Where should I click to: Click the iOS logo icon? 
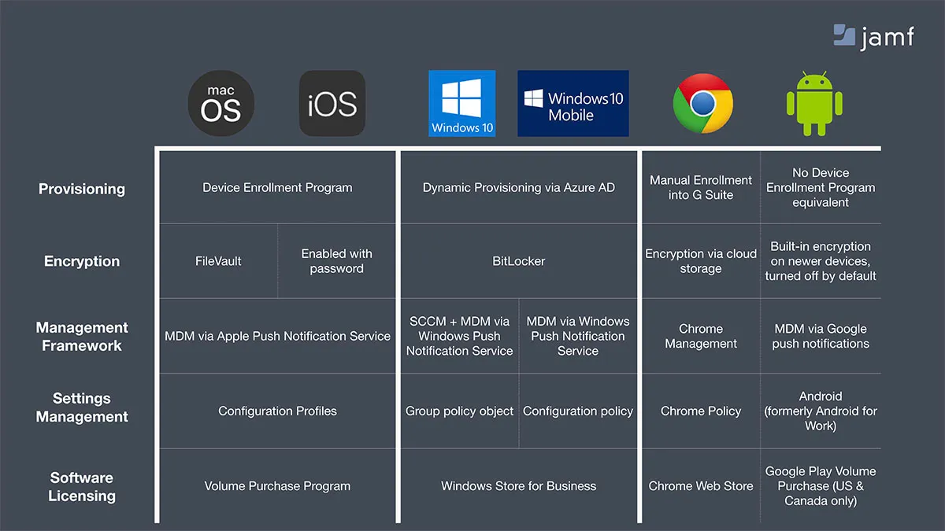coord(332,104)
